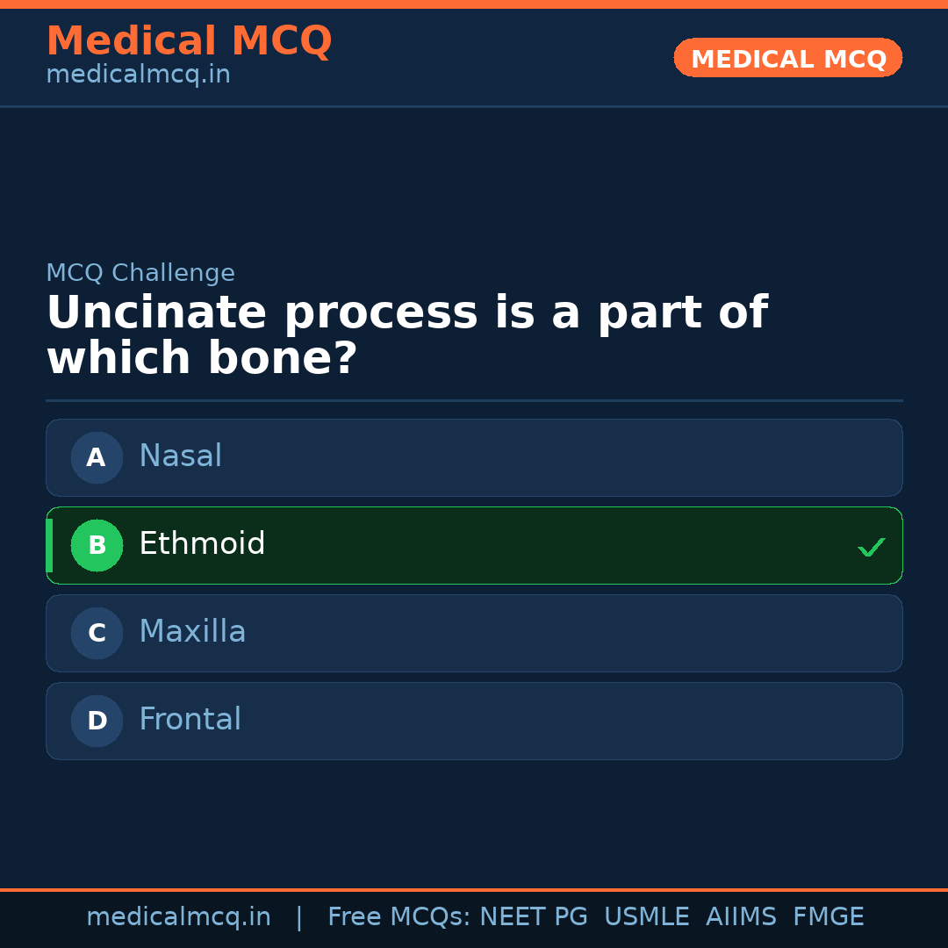Click the green circular B badge

pyautogui.click(x=97, y=545)
